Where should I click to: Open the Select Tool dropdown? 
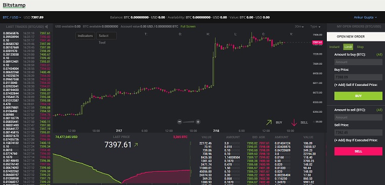pos(106,36)
